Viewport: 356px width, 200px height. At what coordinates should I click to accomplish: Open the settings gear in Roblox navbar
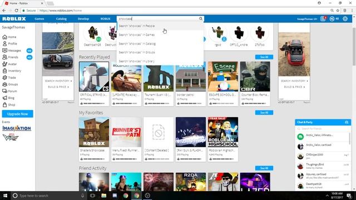[x=345, y=19]
